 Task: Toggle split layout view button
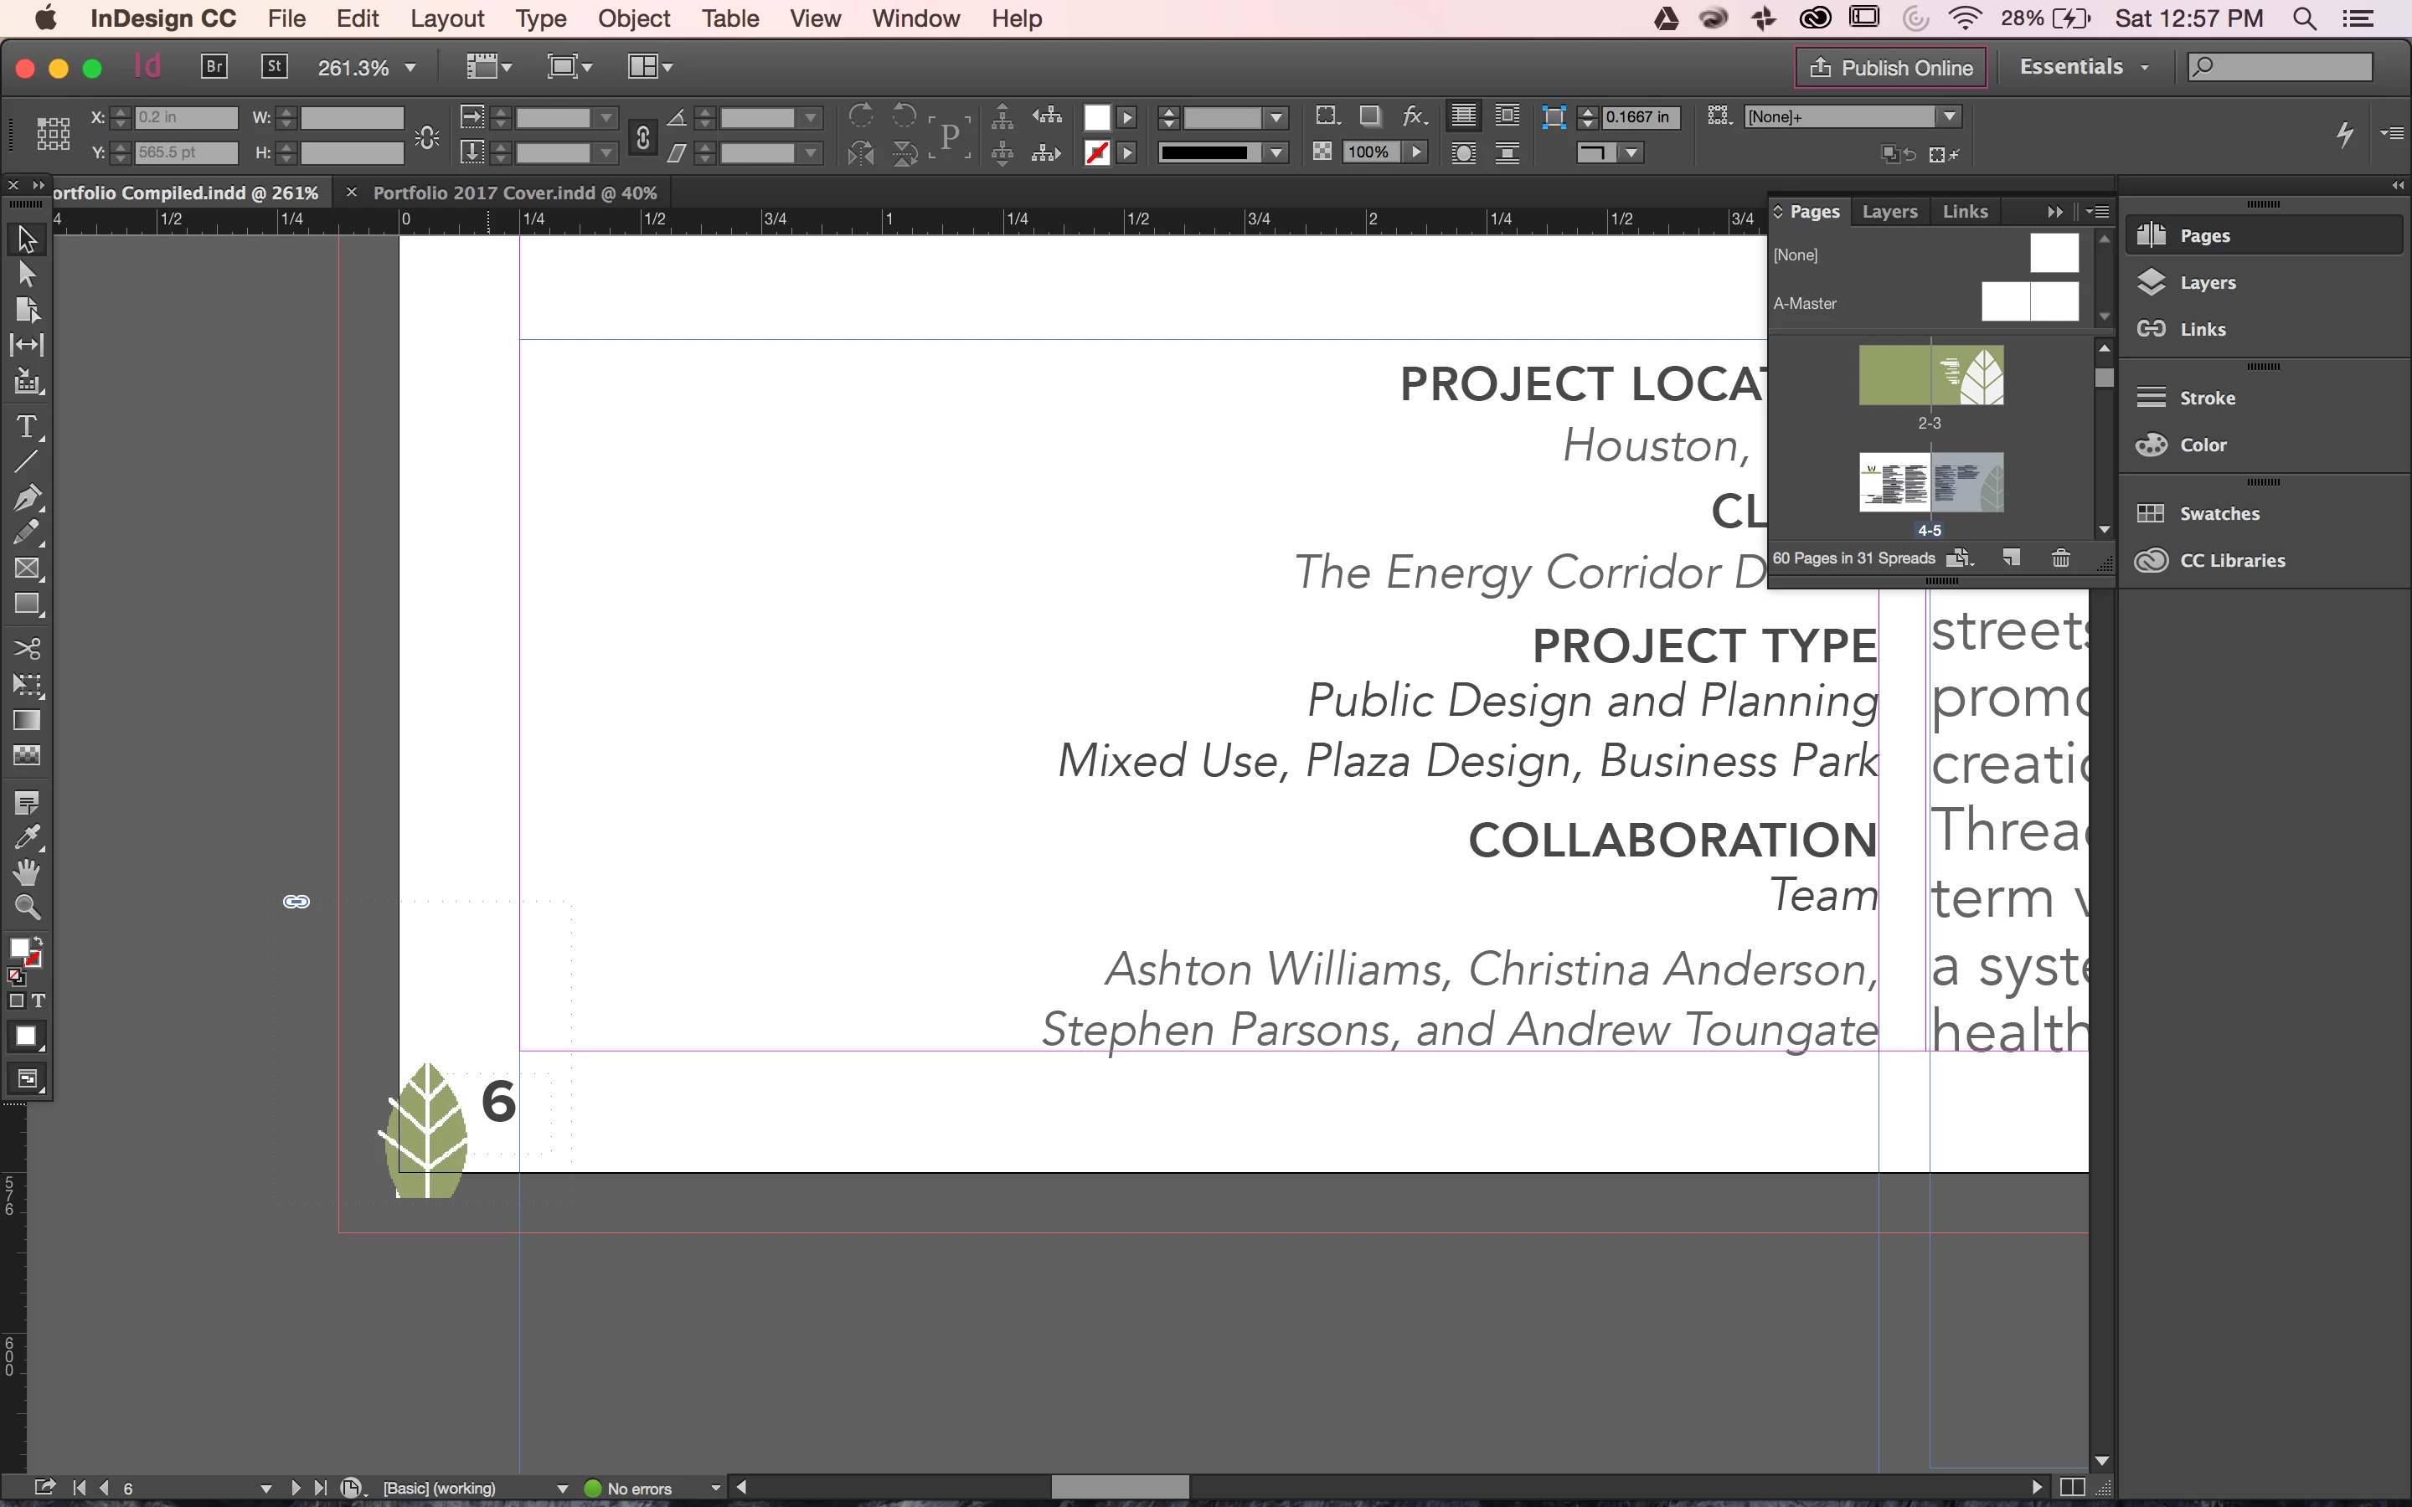coord(2071,1487)
